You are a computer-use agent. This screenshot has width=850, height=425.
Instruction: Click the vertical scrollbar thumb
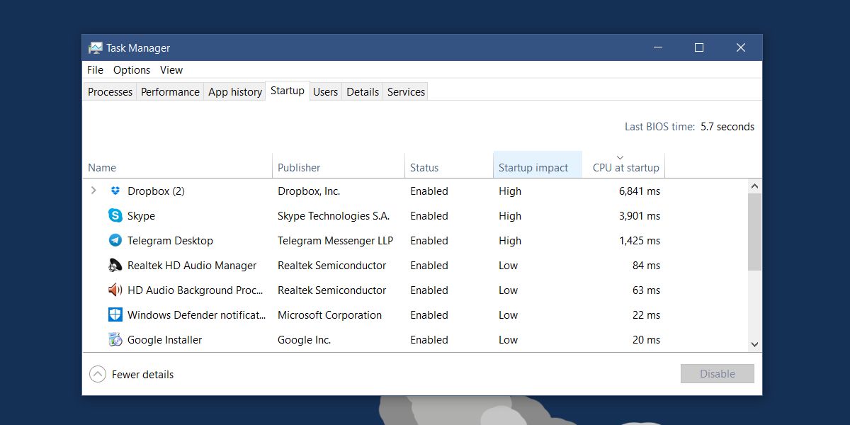(x=754, y=231)
